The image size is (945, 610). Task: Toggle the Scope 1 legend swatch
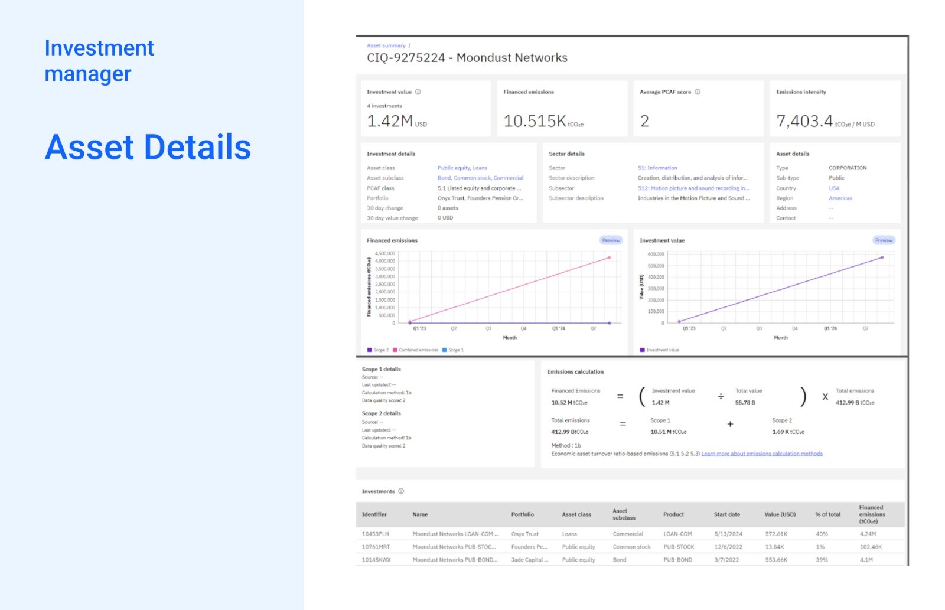tap(445, 350)
